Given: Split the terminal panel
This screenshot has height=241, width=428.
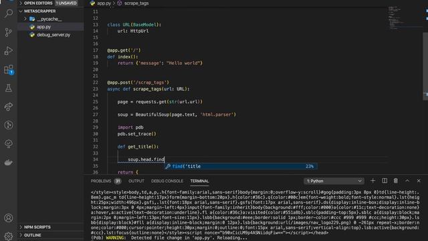Looking at the screenshot, I should (x=385, y=181).
